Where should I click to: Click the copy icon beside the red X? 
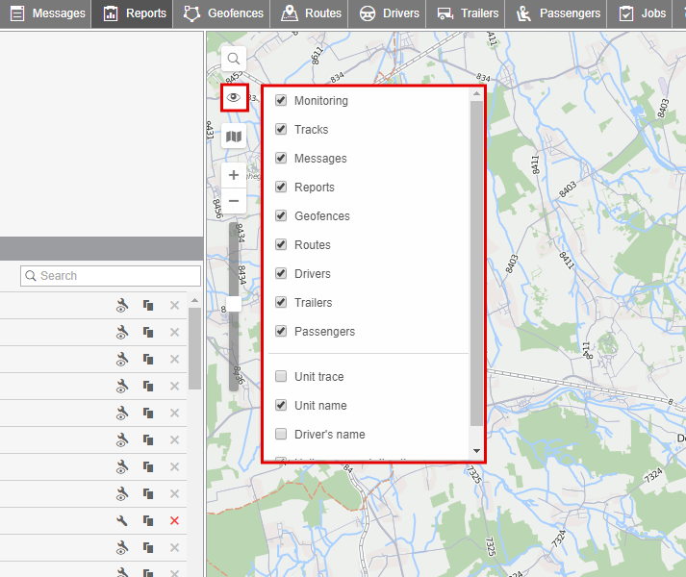[148, 520]
